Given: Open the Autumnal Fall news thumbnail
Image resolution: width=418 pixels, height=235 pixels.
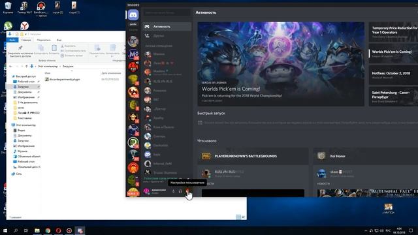Looking at the screenshot, I should [x=368, y=193].
